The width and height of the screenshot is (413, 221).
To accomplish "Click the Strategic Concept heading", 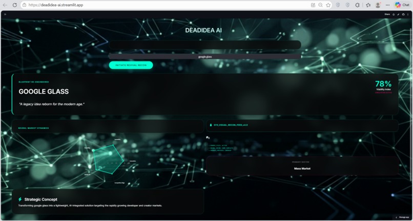I will click(x=41, y=199).
